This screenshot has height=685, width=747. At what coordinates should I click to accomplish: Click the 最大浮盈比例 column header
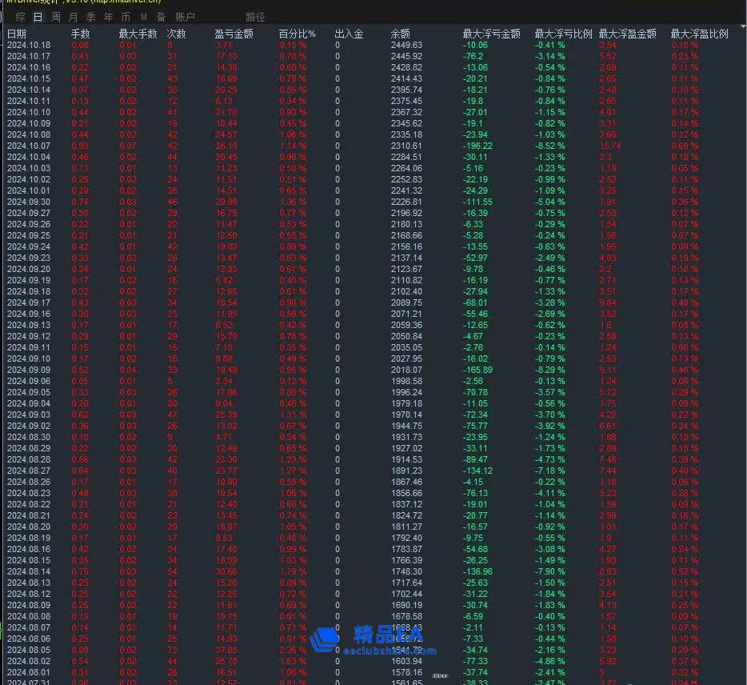699,34
